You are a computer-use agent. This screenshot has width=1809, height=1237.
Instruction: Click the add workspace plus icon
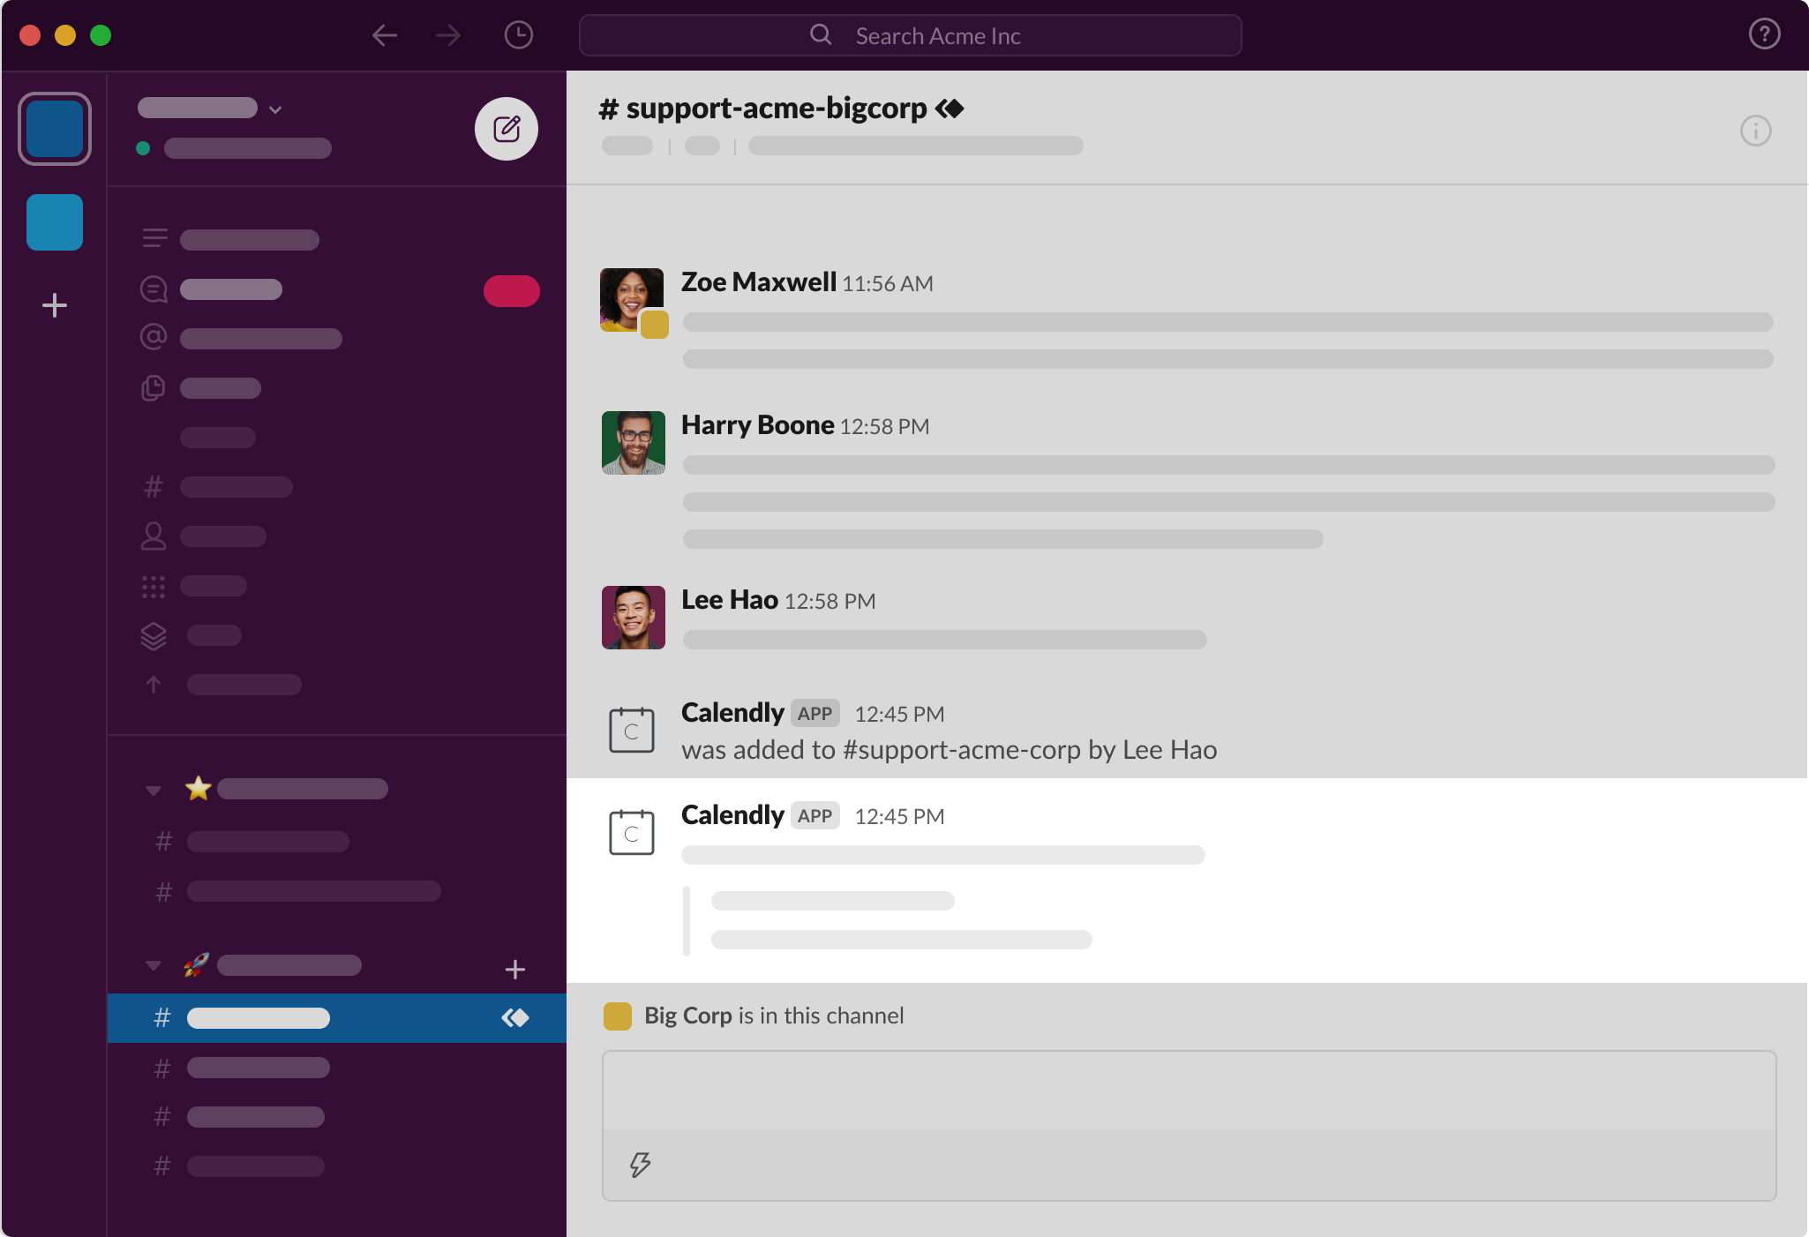tap(55, 305)
